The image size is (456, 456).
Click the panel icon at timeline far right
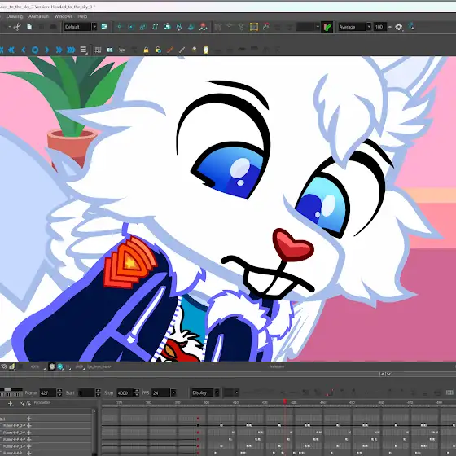[x=449, y=392]
